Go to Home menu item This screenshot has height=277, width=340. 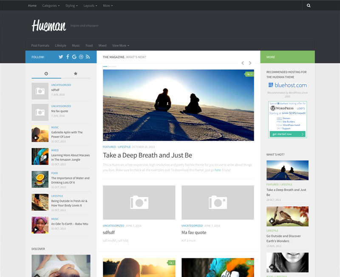(x=32, y=6)
